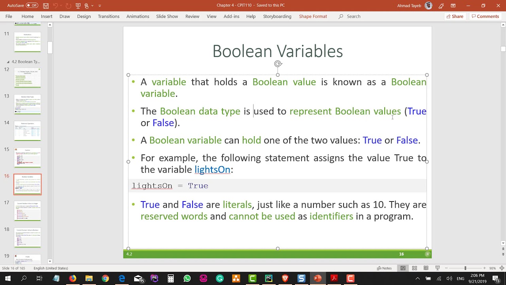The width and height of the screenshot is (506, 285).
Task: Open WhatsApp from the taskbar
Action: click(x=187, y=278)
